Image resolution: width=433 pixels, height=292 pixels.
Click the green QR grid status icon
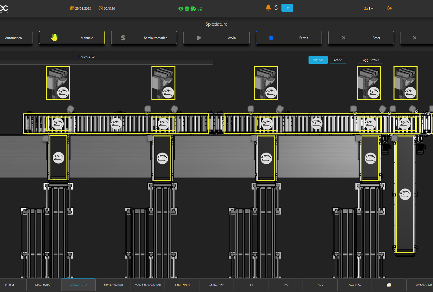(200, 9)
